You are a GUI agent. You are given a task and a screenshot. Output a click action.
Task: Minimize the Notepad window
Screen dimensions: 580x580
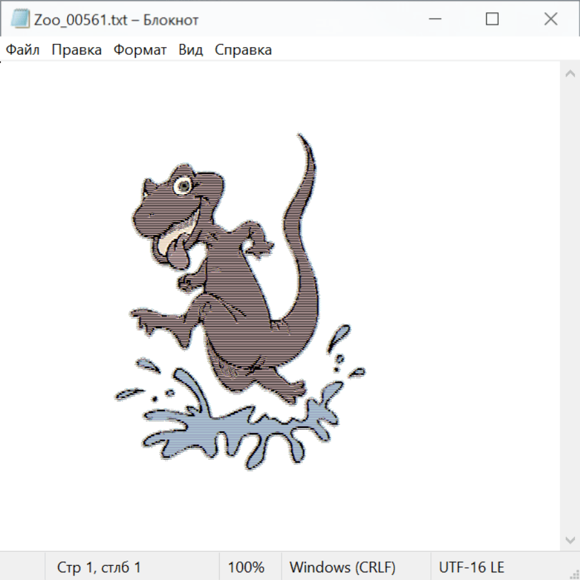(434, 19)
